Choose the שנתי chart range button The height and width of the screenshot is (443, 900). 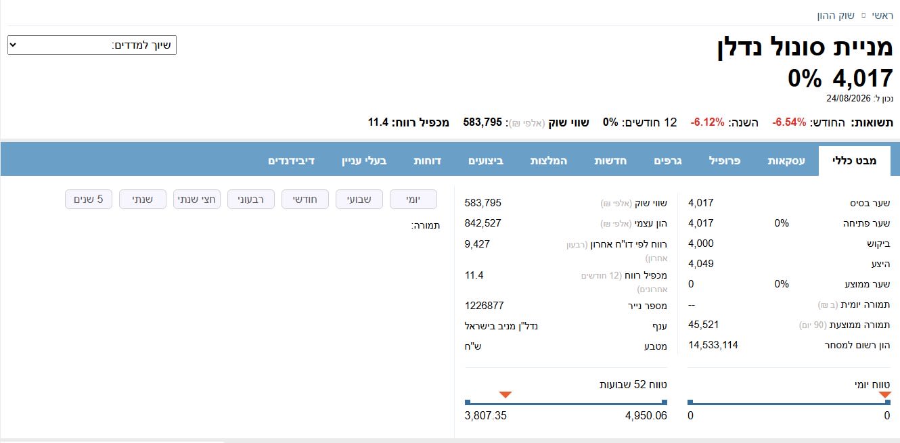tap(142, 199)
